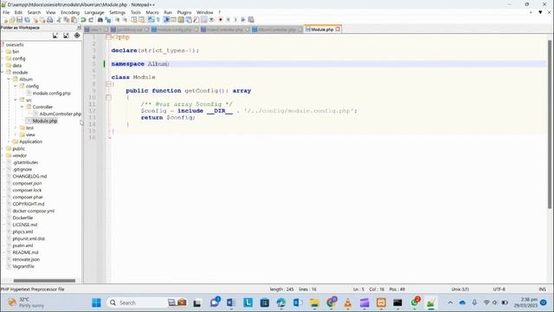The width and height of the screenshot is (554, 312).
Task: Open XAMPP control panel from taskbar
Action: coord(381,302)
